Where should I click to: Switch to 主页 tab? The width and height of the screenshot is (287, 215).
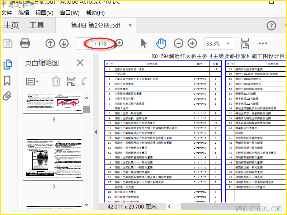(x=11, y=25)
